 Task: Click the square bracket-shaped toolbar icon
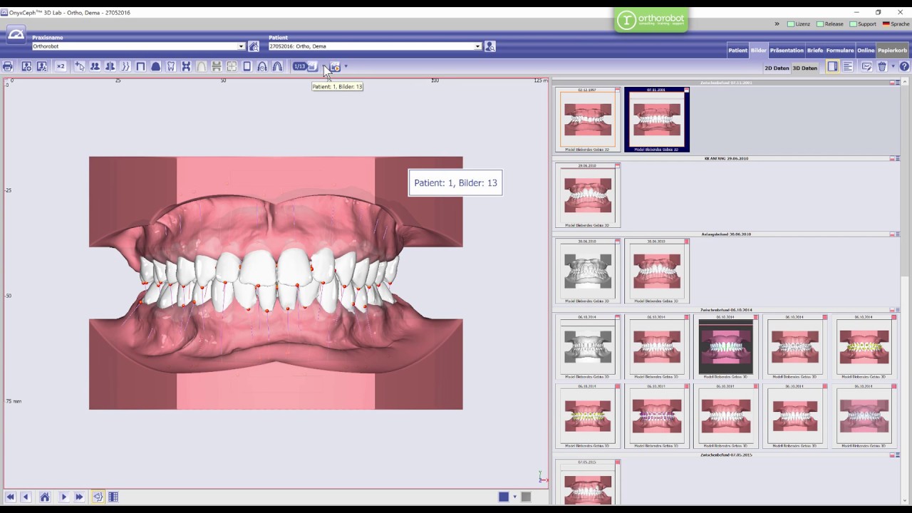coord(140,66)
